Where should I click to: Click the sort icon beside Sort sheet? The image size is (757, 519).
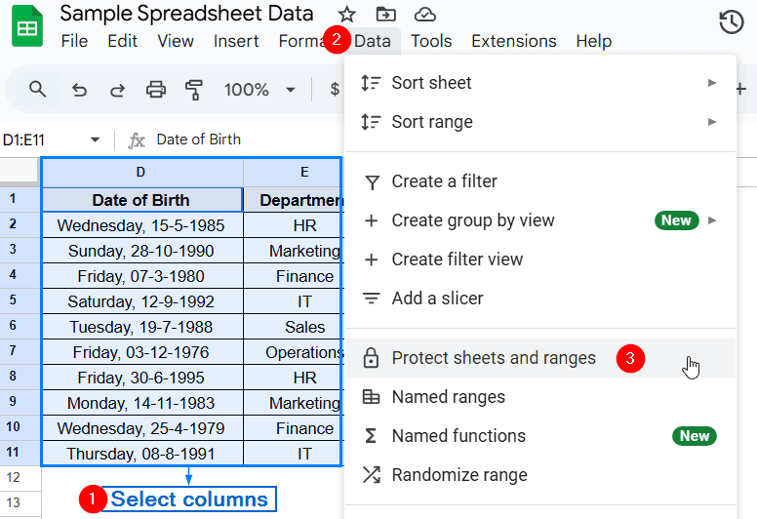(x=371, y=83)
